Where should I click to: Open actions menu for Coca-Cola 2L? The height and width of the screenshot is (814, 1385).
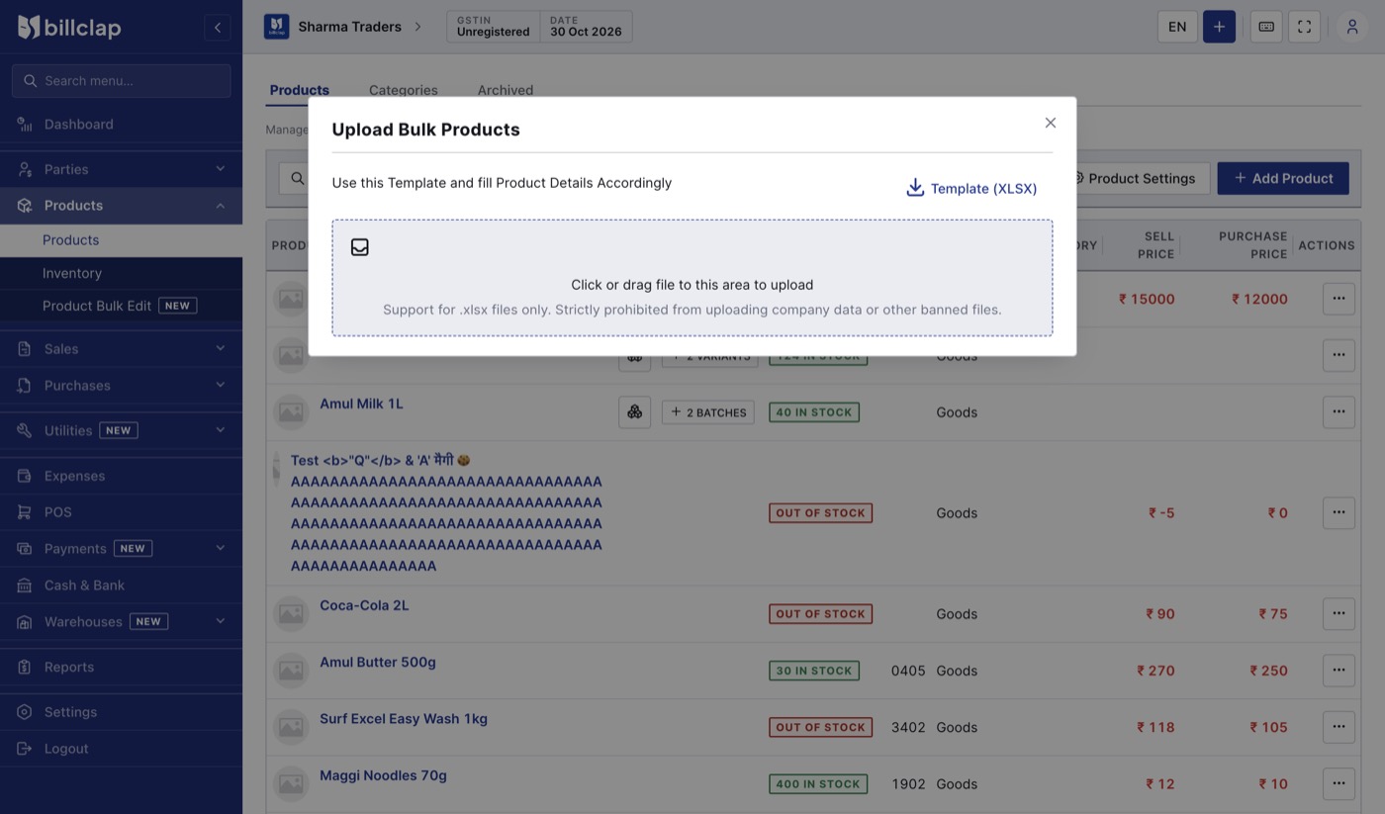(x=1339, y=613)
